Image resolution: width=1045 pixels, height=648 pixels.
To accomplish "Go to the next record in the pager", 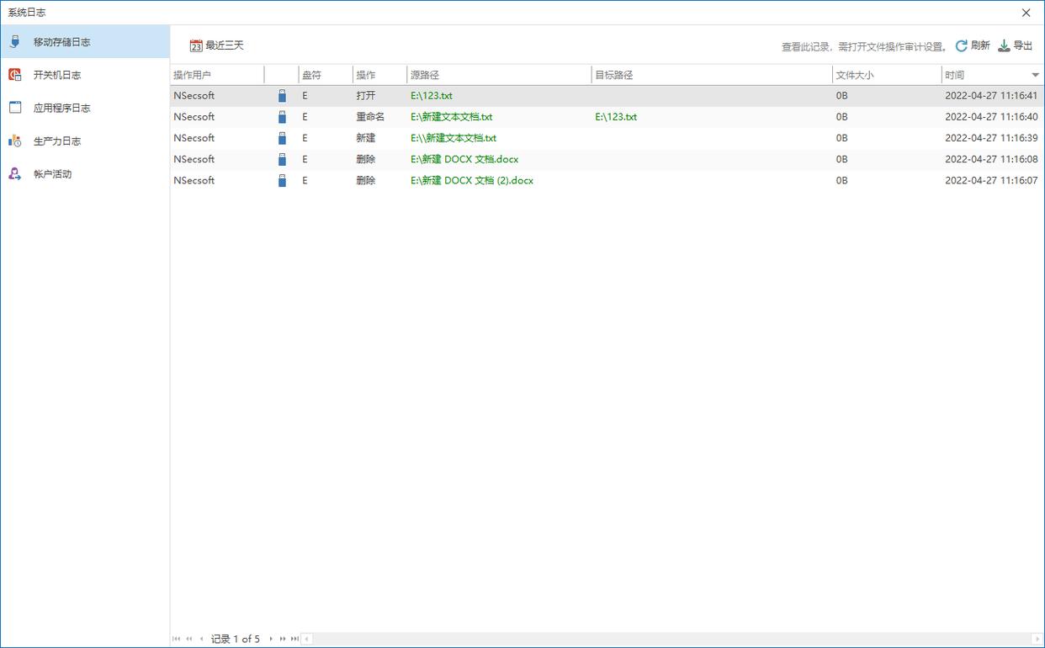I will (271, 639).
